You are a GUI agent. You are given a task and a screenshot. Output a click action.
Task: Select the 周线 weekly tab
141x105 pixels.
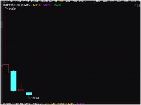pyautogui.click(x=68, y=1)
